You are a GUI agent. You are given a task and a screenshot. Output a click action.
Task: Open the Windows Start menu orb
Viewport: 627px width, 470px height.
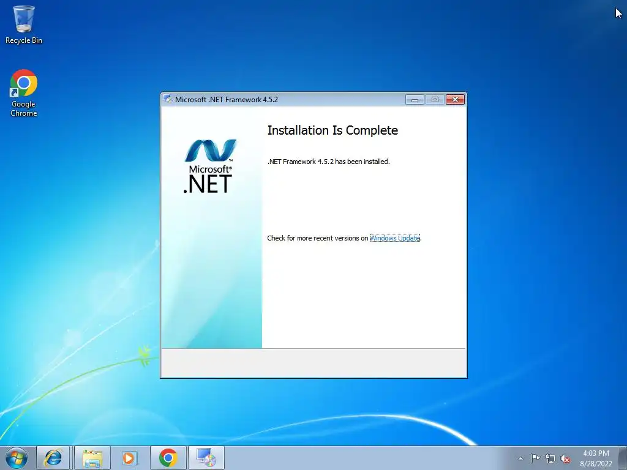click(17, 458)
